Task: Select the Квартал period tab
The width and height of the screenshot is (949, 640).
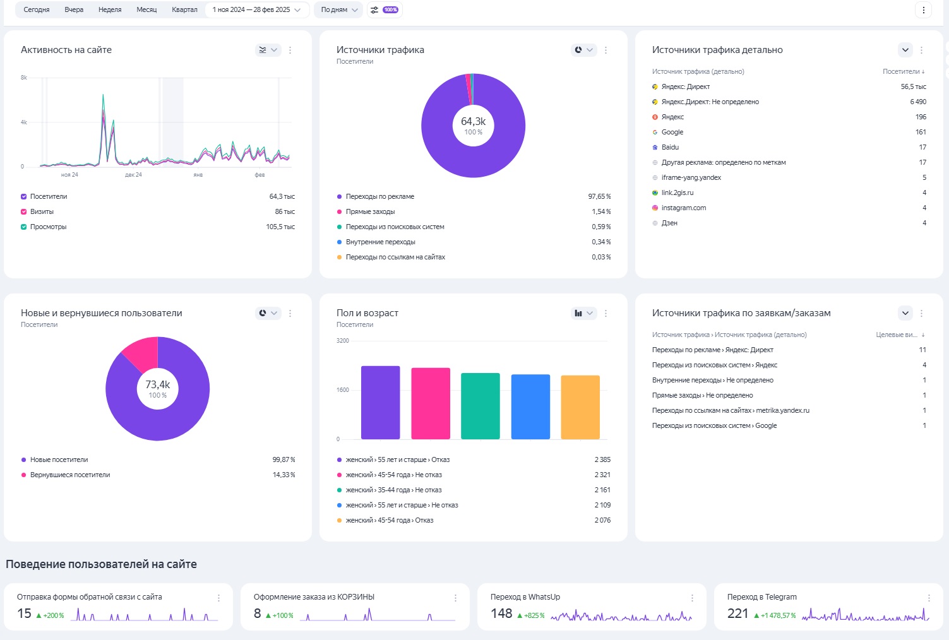Action: click(184, 10)
